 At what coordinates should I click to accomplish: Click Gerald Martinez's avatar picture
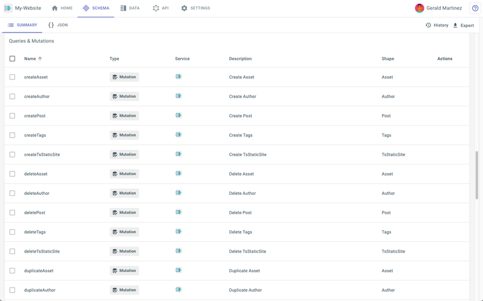click(419, 8)
